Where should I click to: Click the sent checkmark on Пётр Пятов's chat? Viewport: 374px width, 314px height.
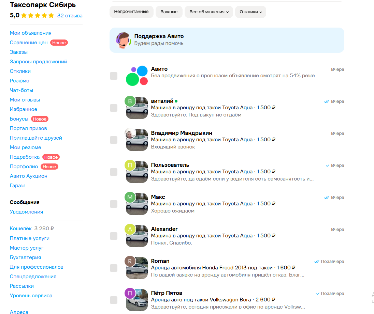tap(317, 294)
